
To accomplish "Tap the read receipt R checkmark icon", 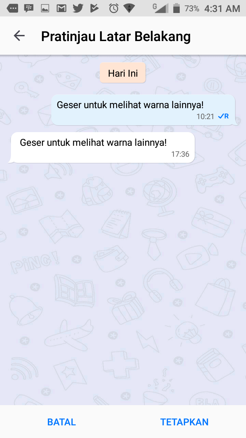I will pyautogui.click(x=223, y=116).
